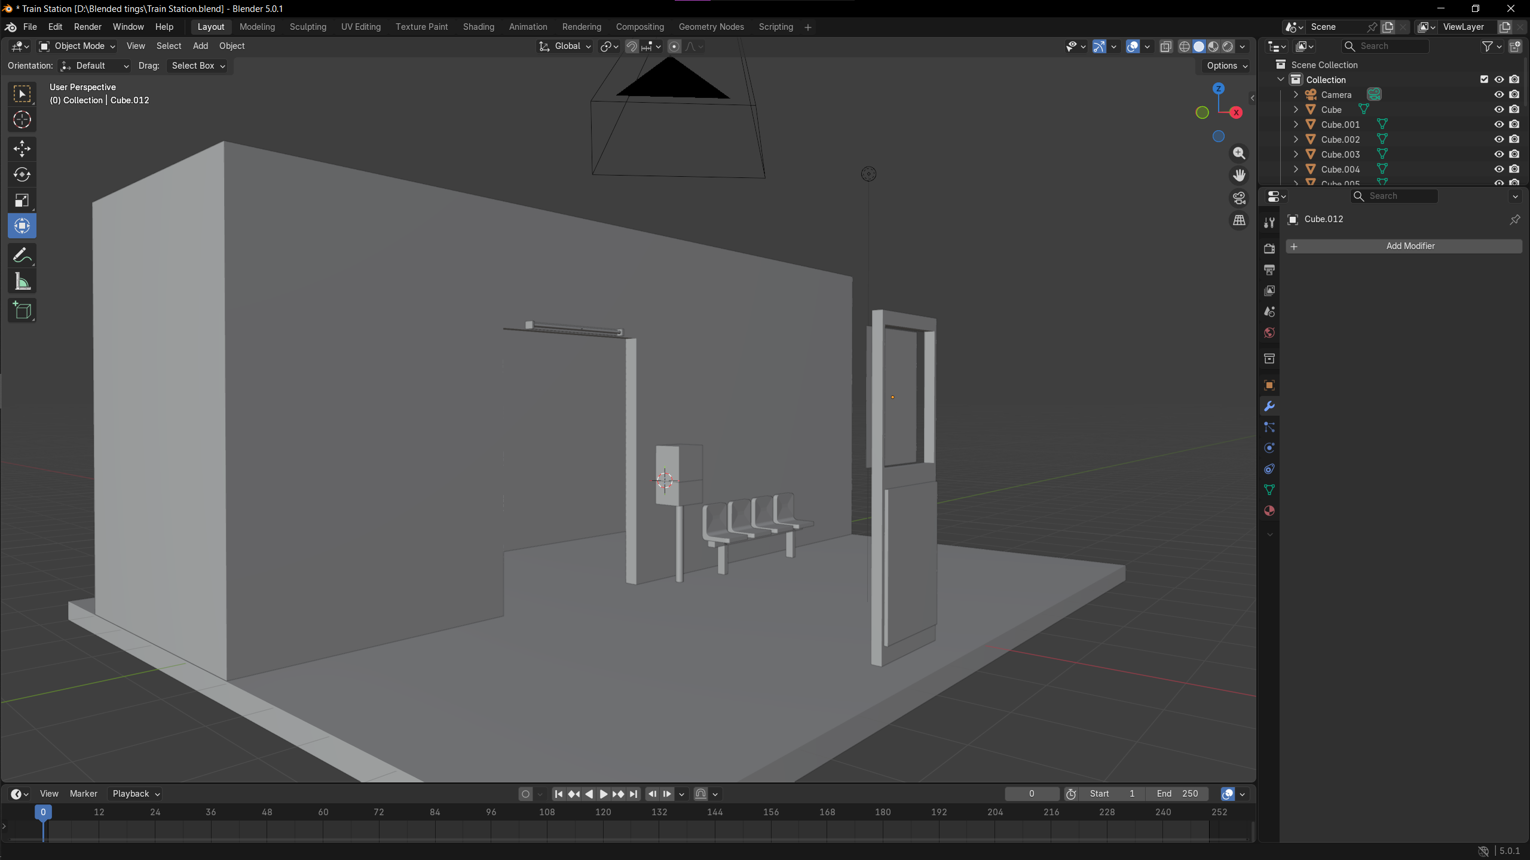Hide Cube.003 with its eye icon
Screen dimensions: 1530x860
pos(1499,154)
